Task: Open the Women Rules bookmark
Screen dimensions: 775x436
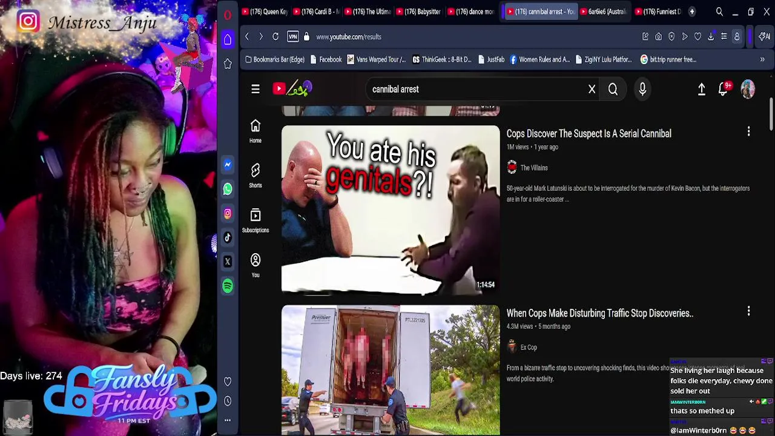Action: pyautogui.click(x=539, y=59)
